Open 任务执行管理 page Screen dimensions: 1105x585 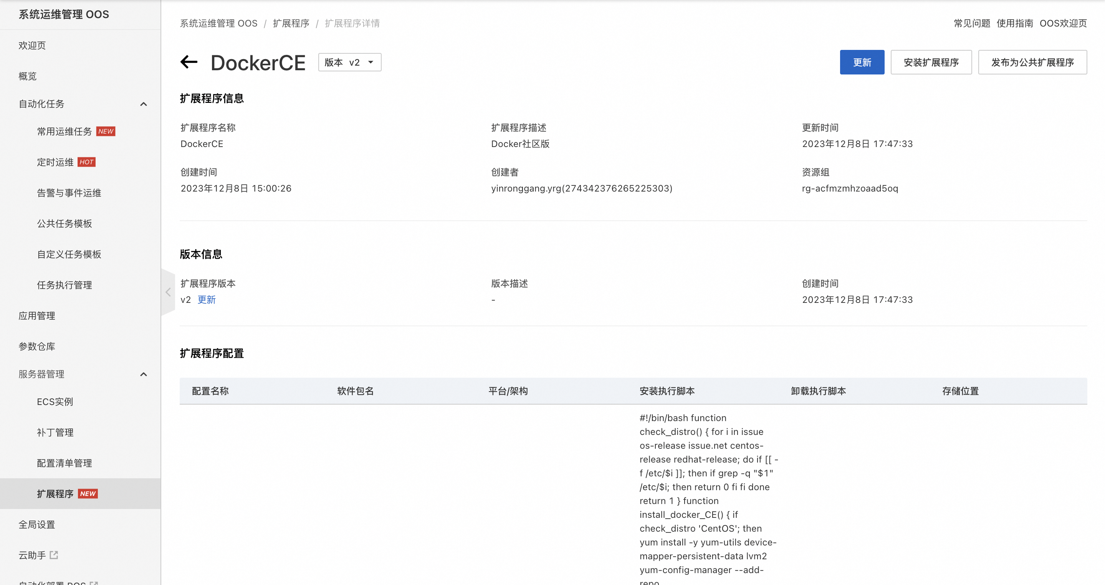click(x=65, y=285)
